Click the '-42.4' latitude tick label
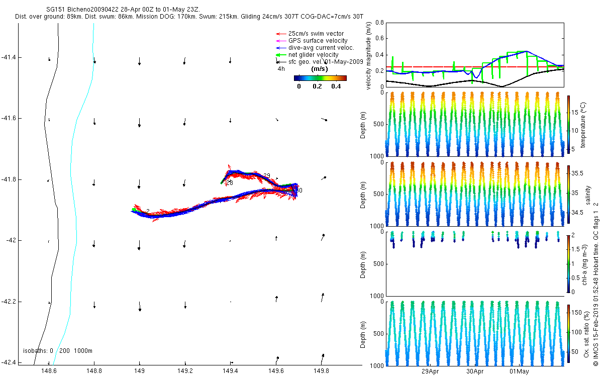The image size is (603, 377). pos(8,362)
